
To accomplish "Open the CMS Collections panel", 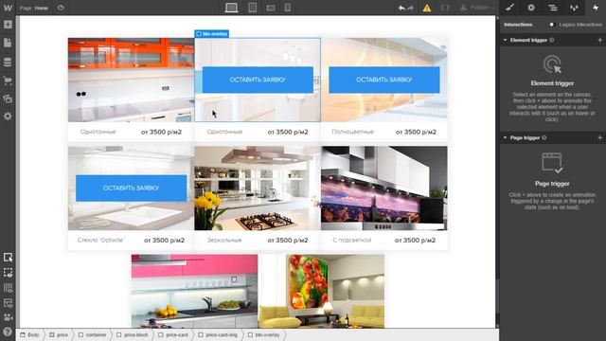I will click(x=8, y=62).
